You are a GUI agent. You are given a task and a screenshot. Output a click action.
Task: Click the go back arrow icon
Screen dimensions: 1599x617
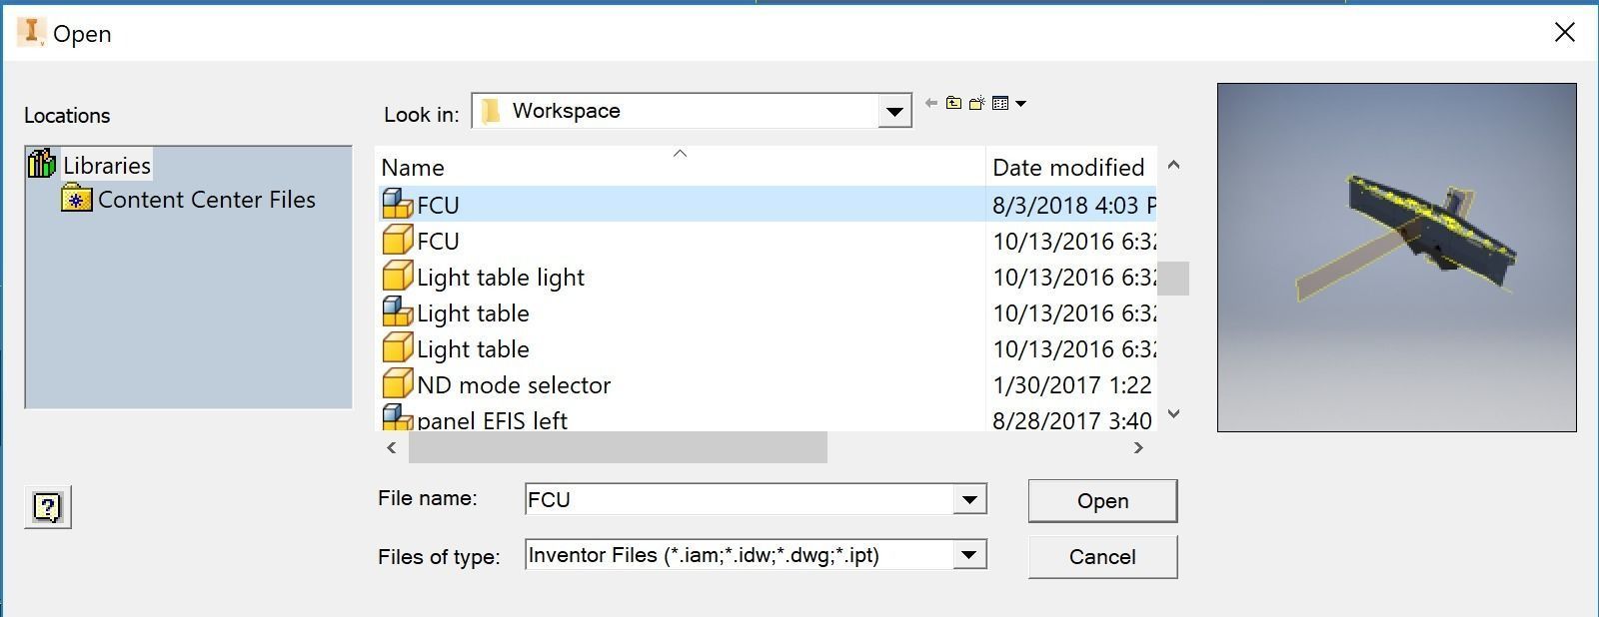931,103
